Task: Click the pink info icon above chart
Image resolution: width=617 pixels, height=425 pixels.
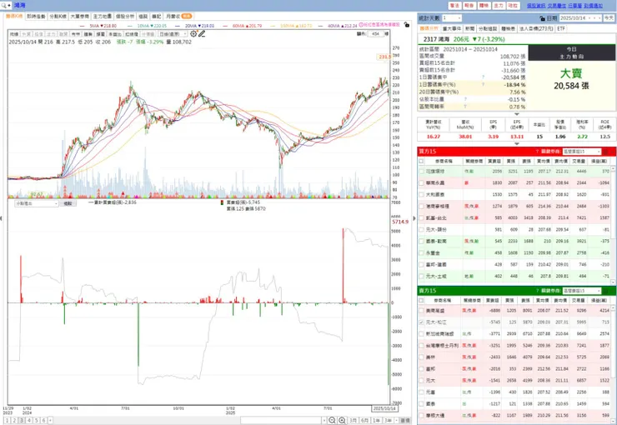Action: coord(361,24)
